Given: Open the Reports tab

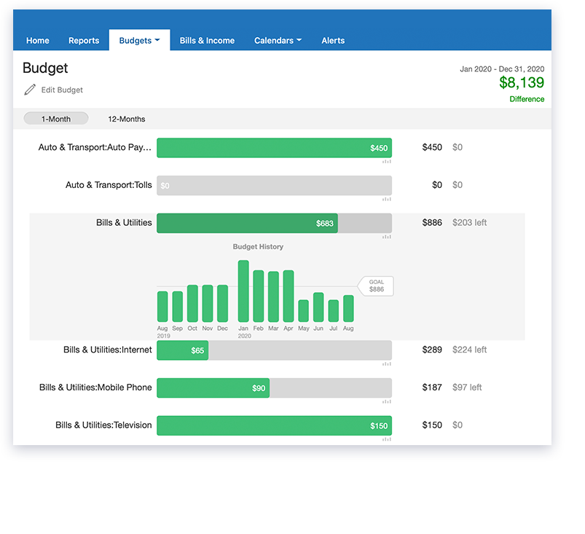Looking at the screenshot, I should [x=84, y=41].
